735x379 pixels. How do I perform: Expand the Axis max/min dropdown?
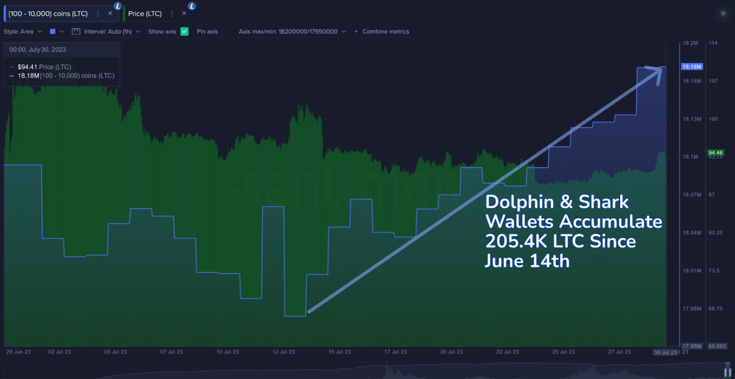[292, 32]
